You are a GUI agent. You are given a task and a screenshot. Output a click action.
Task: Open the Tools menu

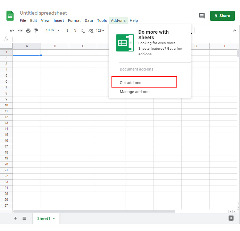click(102, 20)
